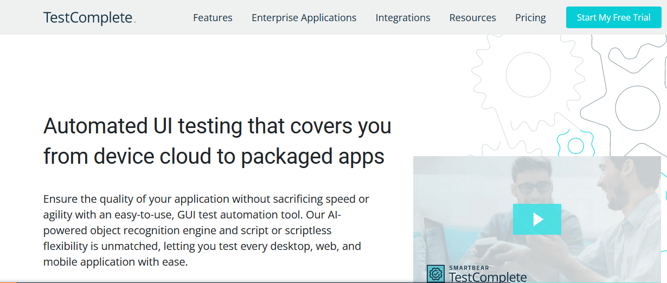Go to the Integrations menu item

pyautogui.click(x=402, y=18)
